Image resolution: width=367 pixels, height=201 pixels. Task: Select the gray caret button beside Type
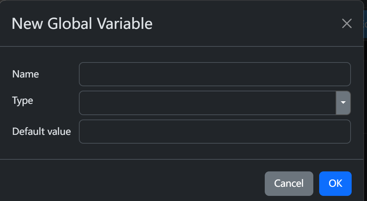point(343,103)
